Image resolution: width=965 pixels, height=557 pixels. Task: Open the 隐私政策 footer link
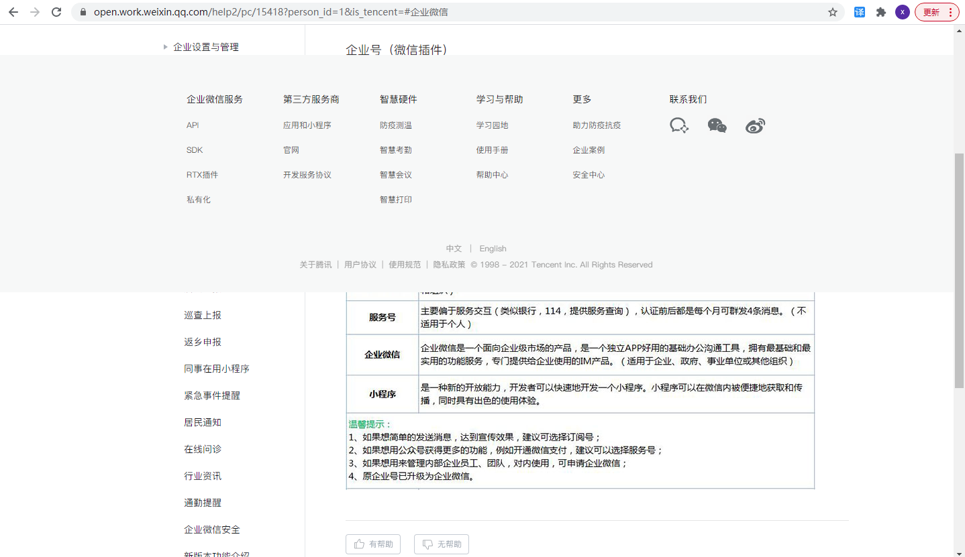pos(450,265)
